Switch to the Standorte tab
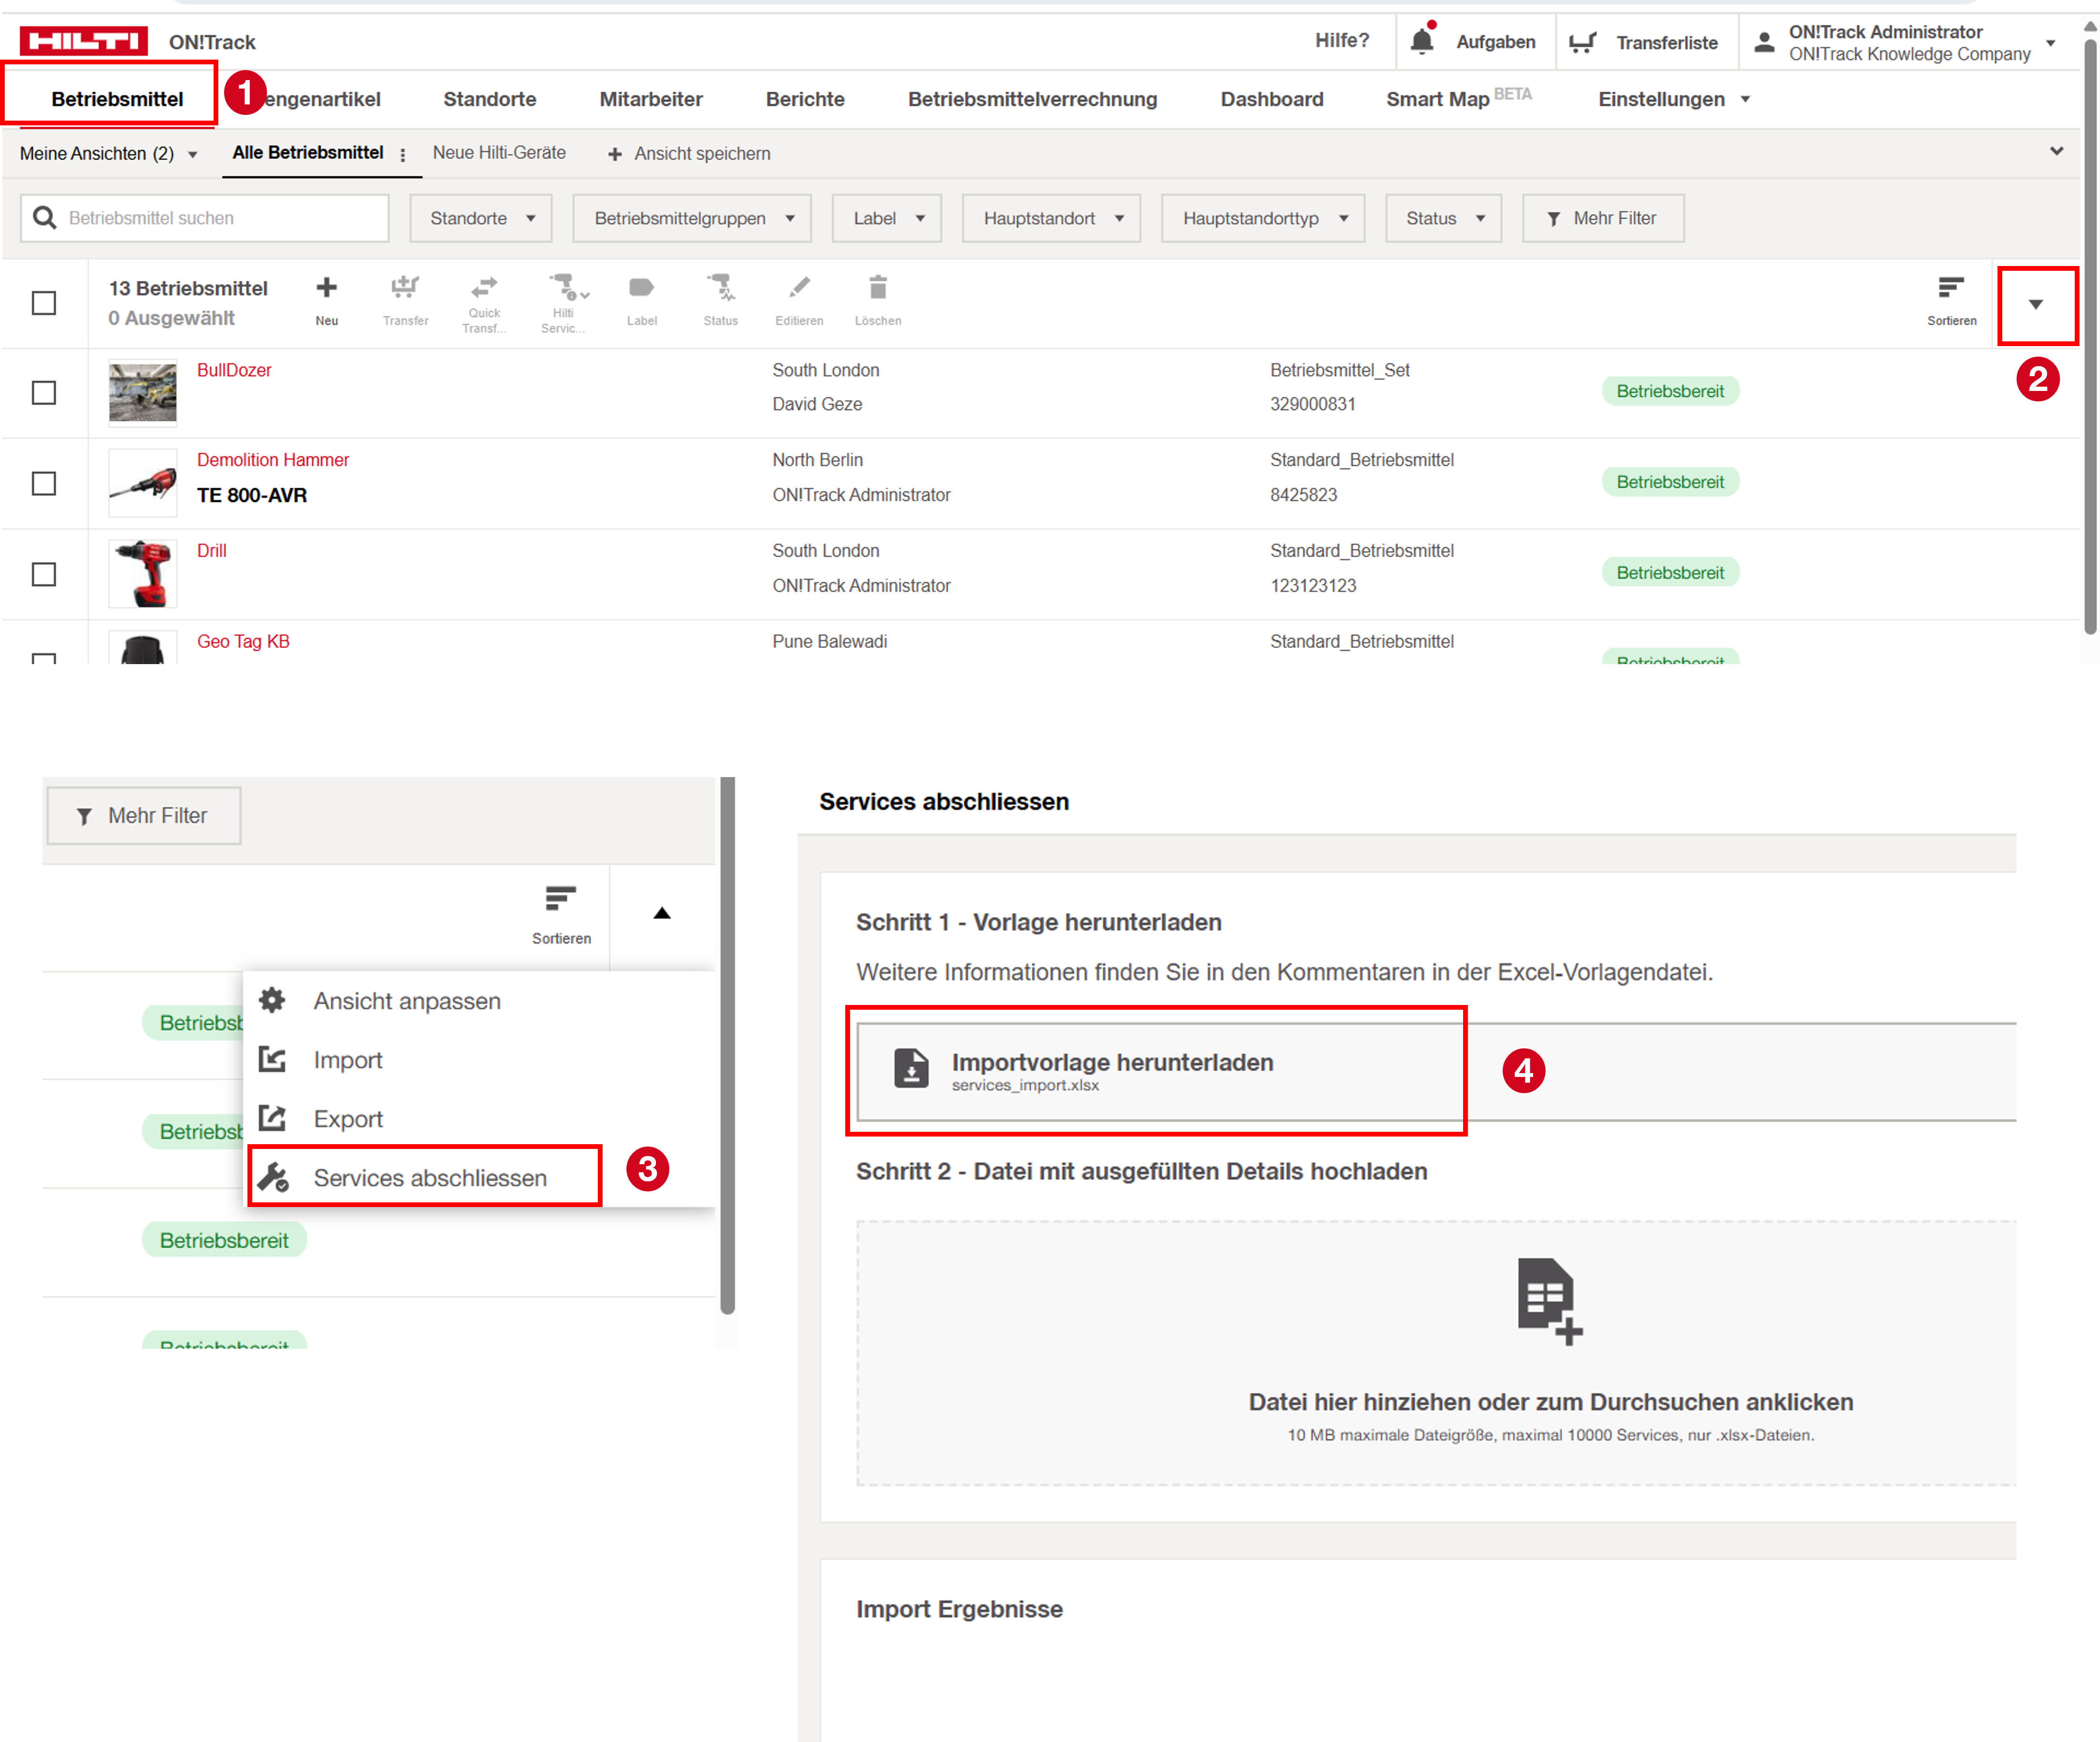Viewport: 2100px width, 1742px height. (489, 99)
